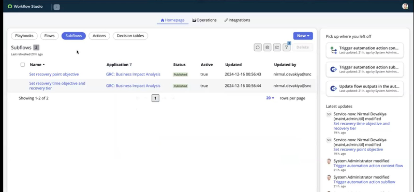
Task: Click timestamp 2024-12-16 00:56:44
Action: (243, 86)
